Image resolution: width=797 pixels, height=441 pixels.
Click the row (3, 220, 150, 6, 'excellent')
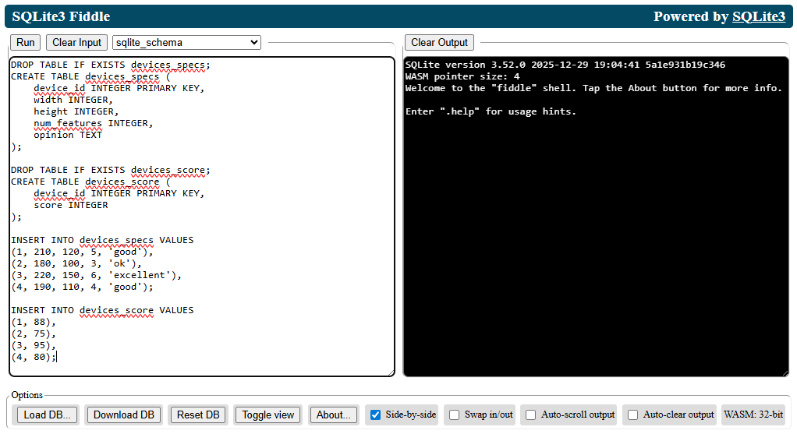coord(96,275)
